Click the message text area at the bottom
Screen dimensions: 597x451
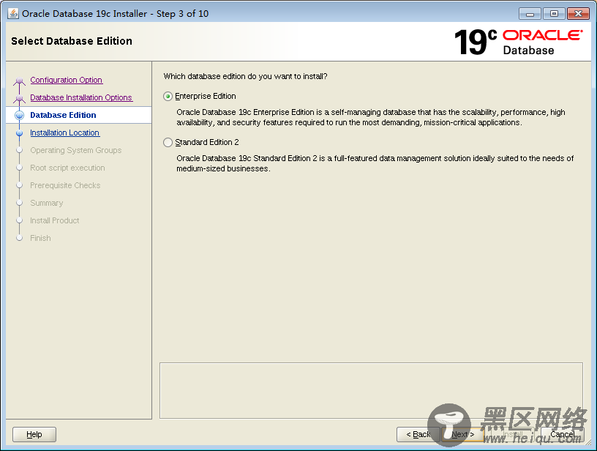coord(371,391)
